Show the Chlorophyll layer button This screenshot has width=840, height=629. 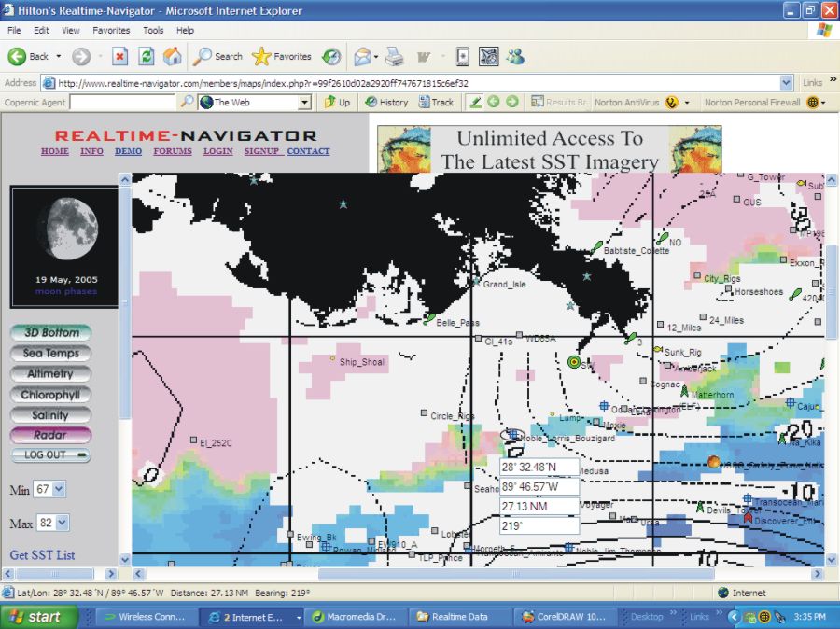pos(51,395)
